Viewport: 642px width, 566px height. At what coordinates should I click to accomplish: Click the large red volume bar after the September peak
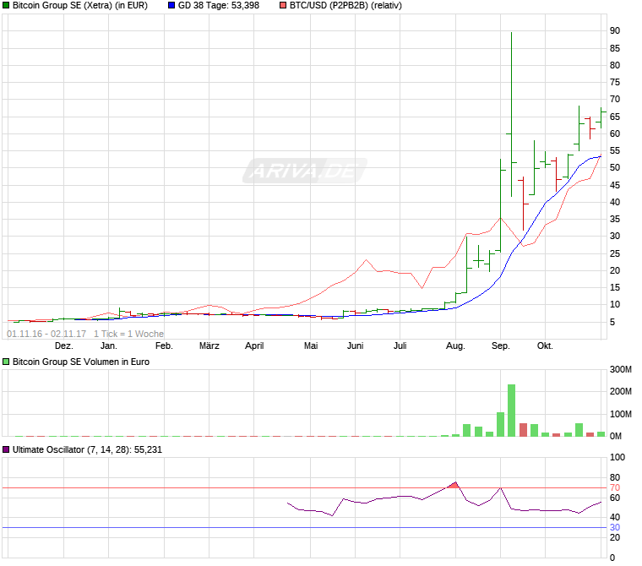[523, 430]
